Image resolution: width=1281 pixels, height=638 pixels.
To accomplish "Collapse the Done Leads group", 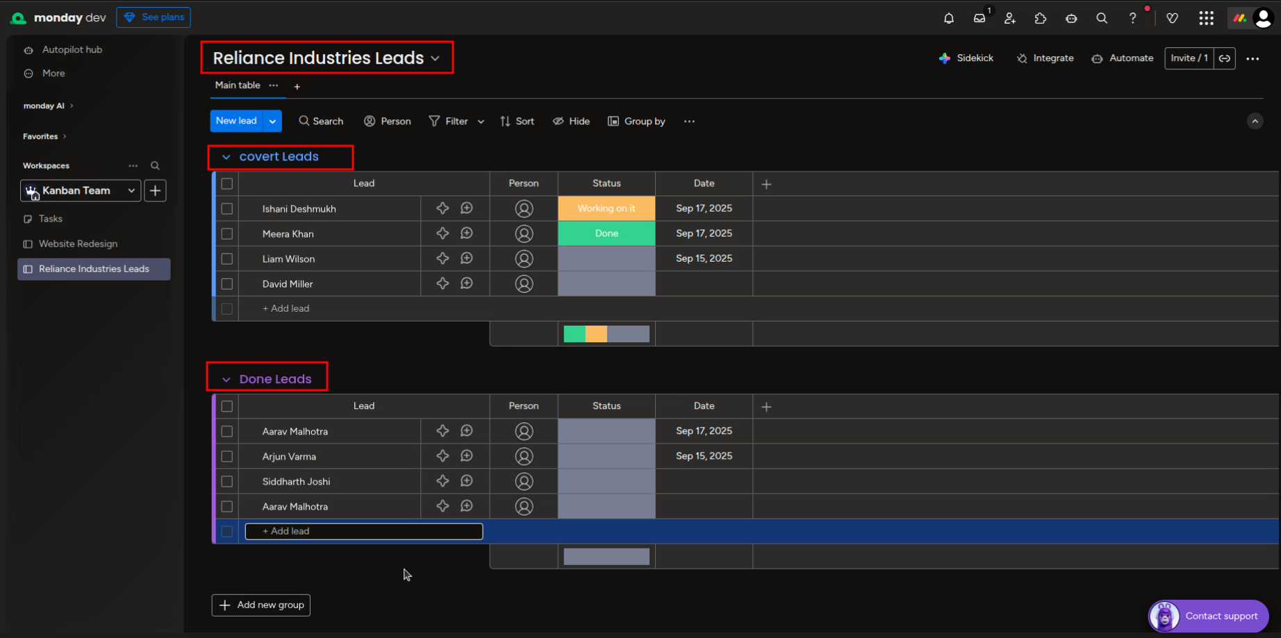I will coord(226,380).
